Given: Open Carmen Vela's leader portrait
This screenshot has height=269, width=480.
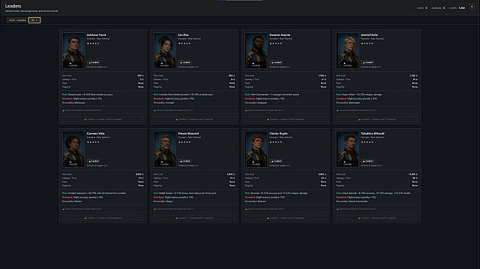Looking at the screenshot, I should coord(74,149).
